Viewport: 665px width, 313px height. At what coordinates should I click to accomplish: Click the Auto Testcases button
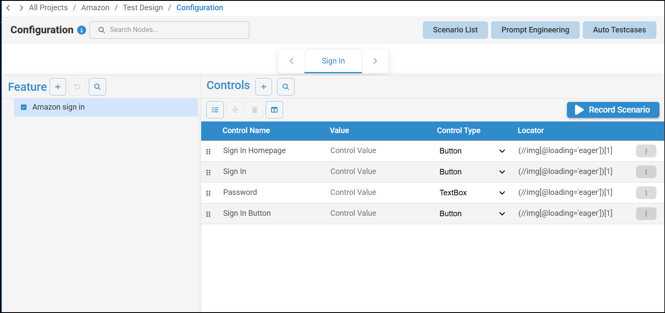(619, 30)
